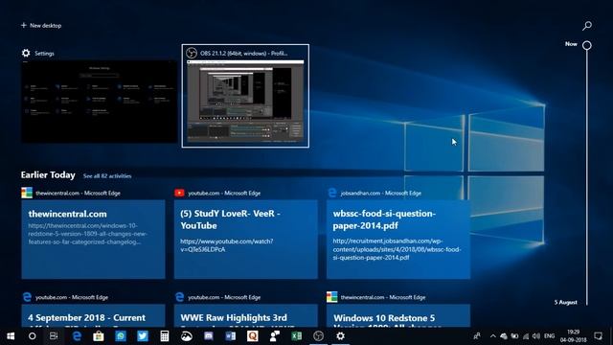Open the clock showing 19:29

coord(573,336)
